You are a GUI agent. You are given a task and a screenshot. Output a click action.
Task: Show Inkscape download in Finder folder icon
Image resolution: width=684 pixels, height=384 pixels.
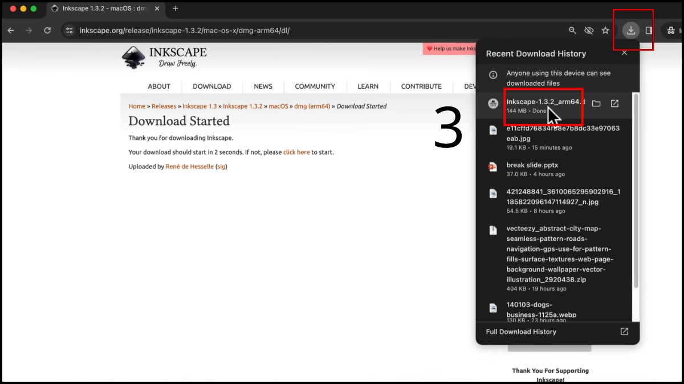click(596, 104)
